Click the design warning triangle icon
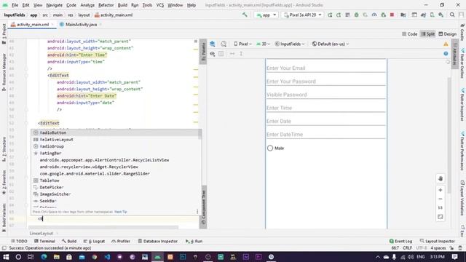The height and width of the screenshot is (262, 466). pyautogui.click(x=446, y=44)
